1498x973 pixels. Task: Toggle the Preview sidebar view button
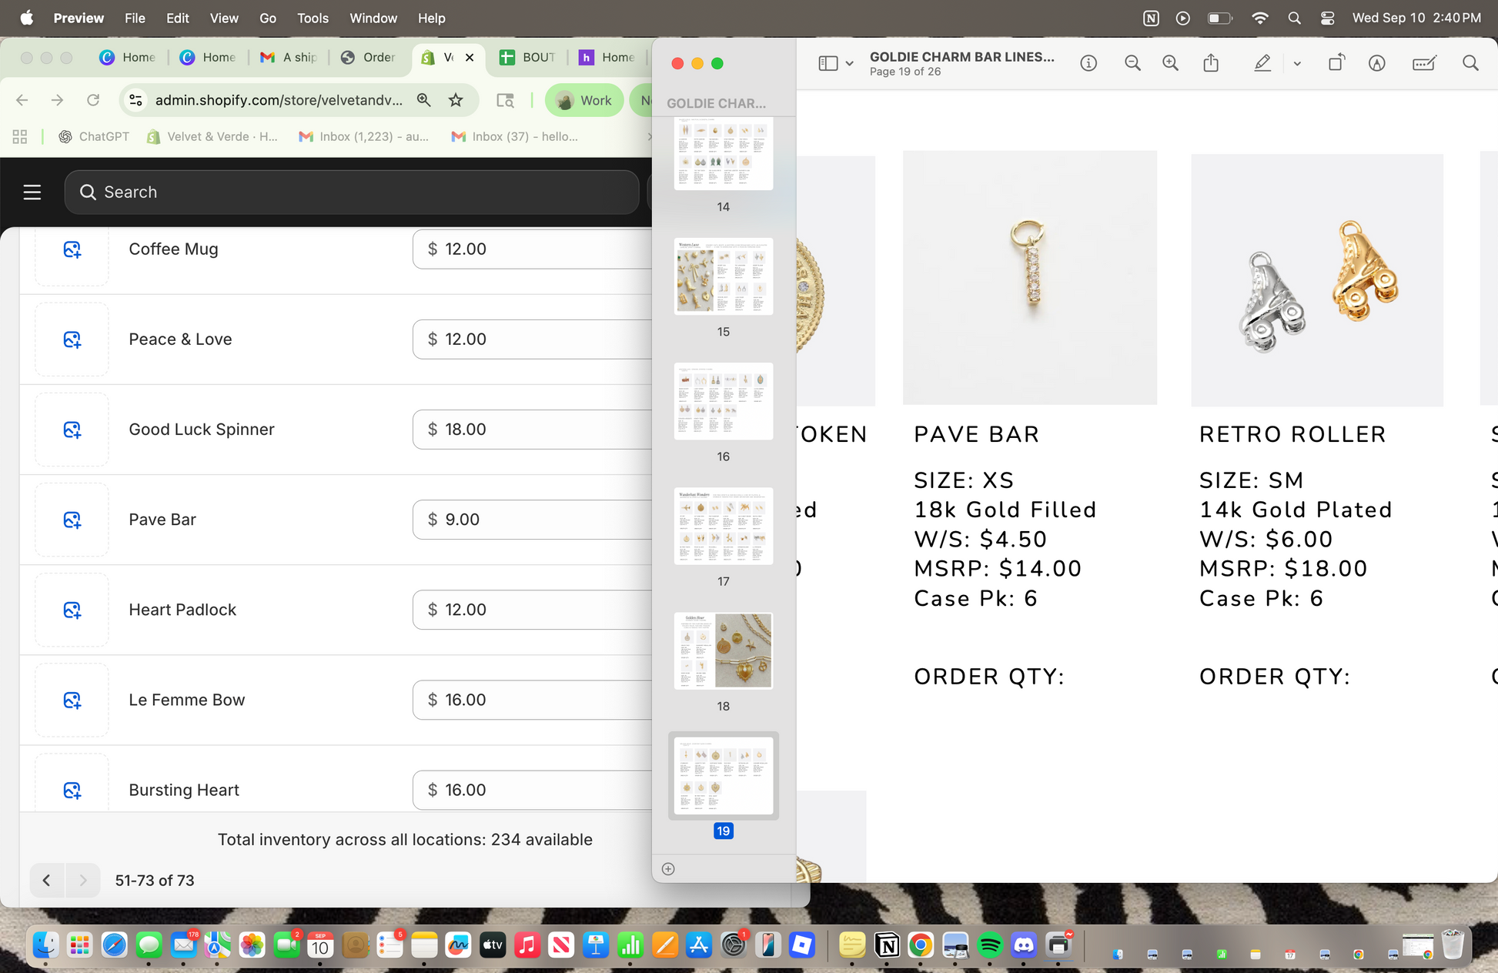click(828, 63)
